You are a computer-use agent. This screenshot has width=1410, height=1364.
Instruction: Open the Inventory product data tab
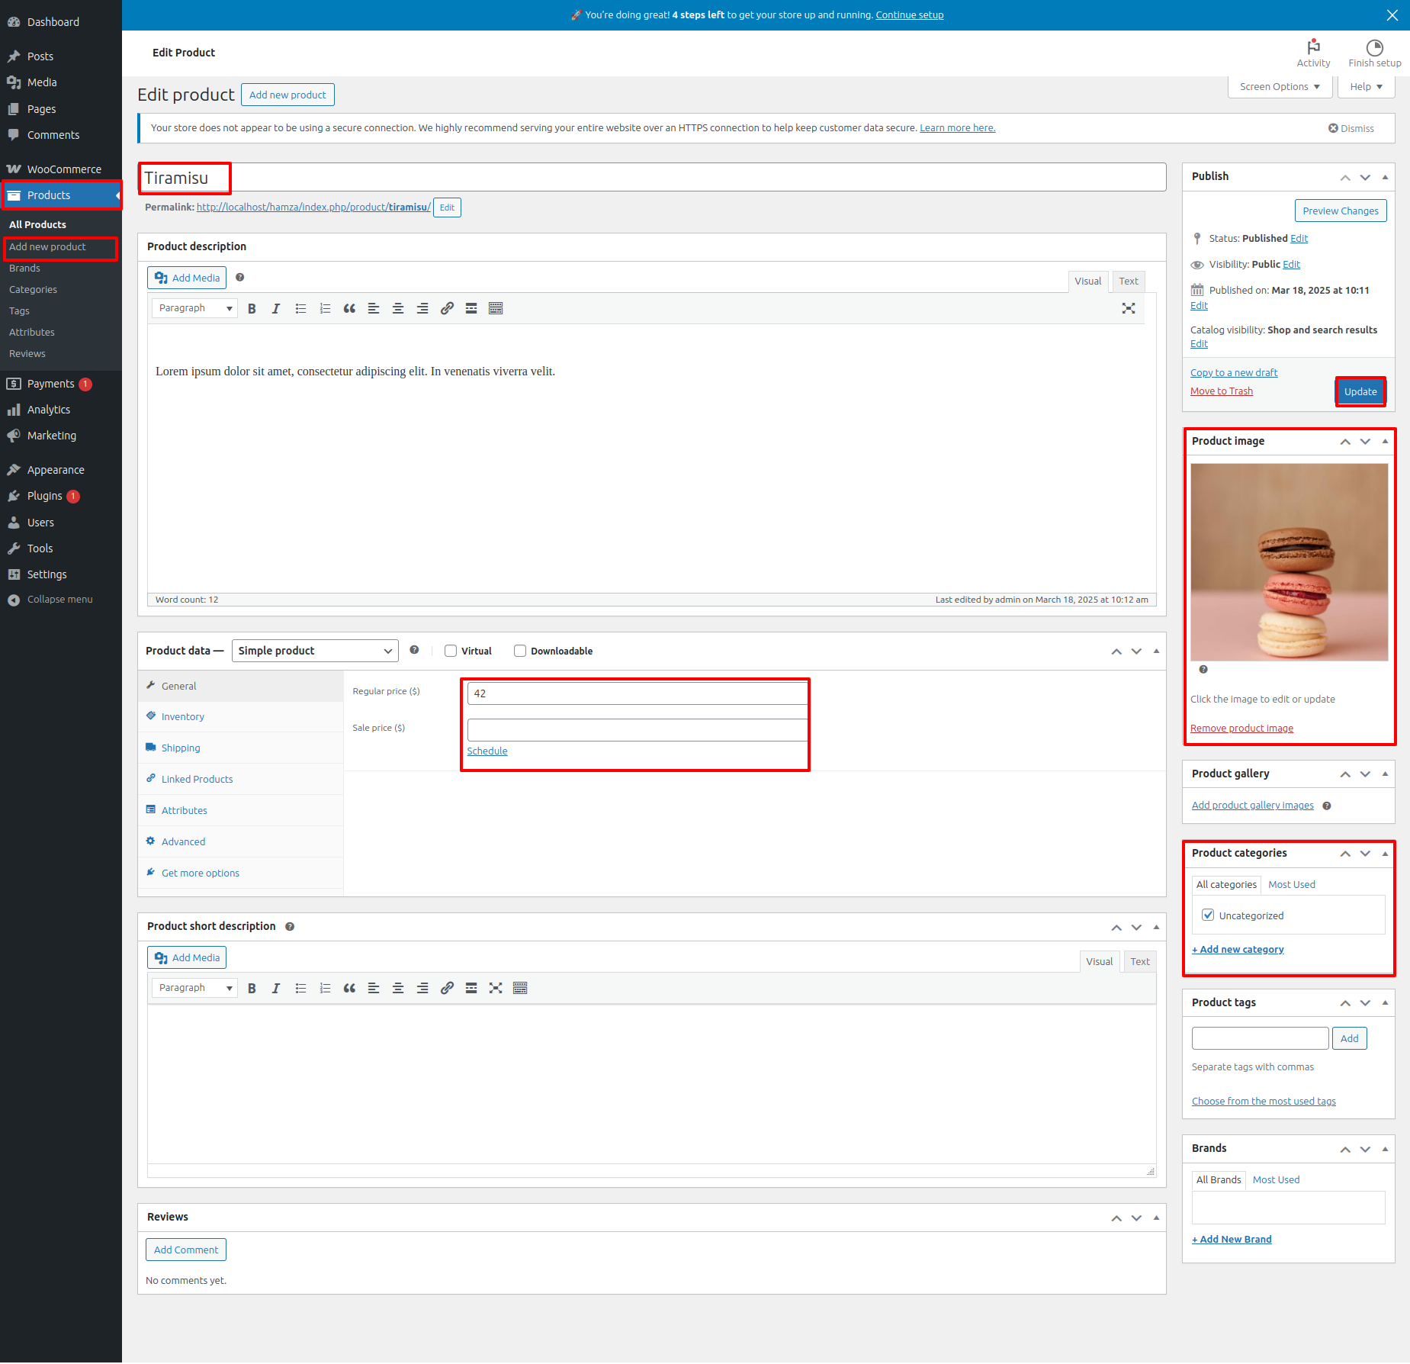point(240,716)
